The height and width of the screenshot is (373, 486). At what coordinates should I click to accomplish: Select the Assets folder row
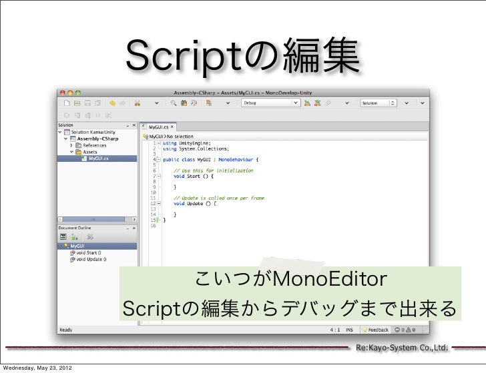point(97,152)
